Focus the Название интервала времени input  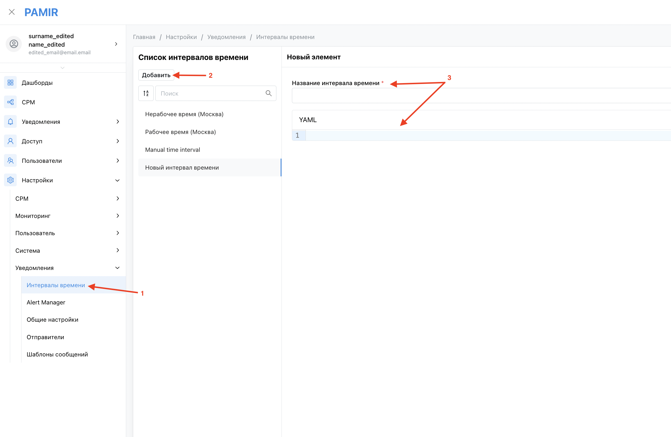tap(481, 96)
